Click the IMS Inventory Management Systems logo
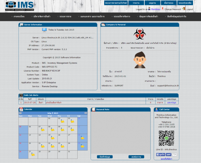 click(19, 6)
